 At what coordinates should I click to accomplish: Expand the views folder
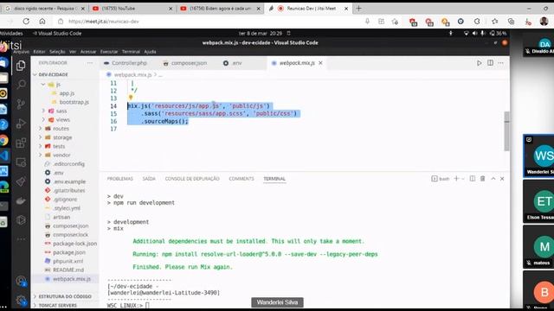coord(43,120)
